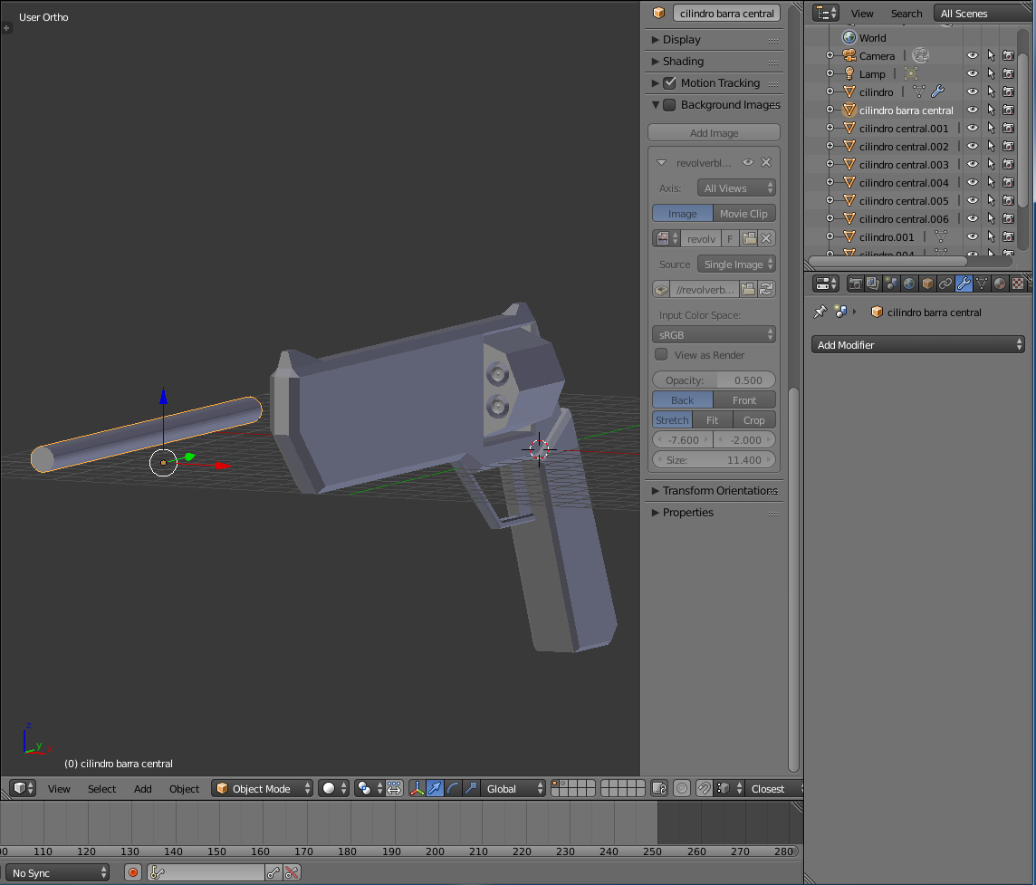This screenshot has width=1036, height=885.
Task: Click the Opacity 0.500 slider
Action: coord(714,380)
